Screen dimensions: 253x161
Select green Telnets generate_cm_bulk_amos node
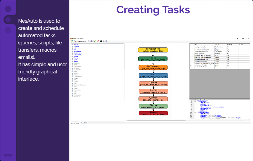(153, 59)
